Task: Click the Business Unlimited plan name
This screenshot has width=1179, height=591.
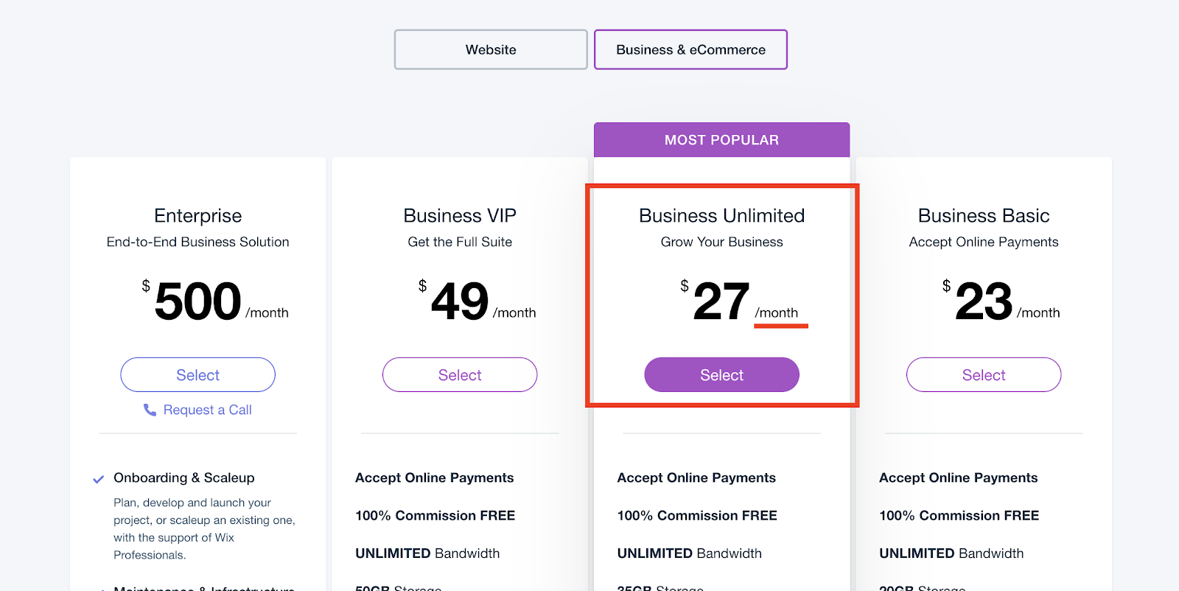Action: click(x=721, y=216)
